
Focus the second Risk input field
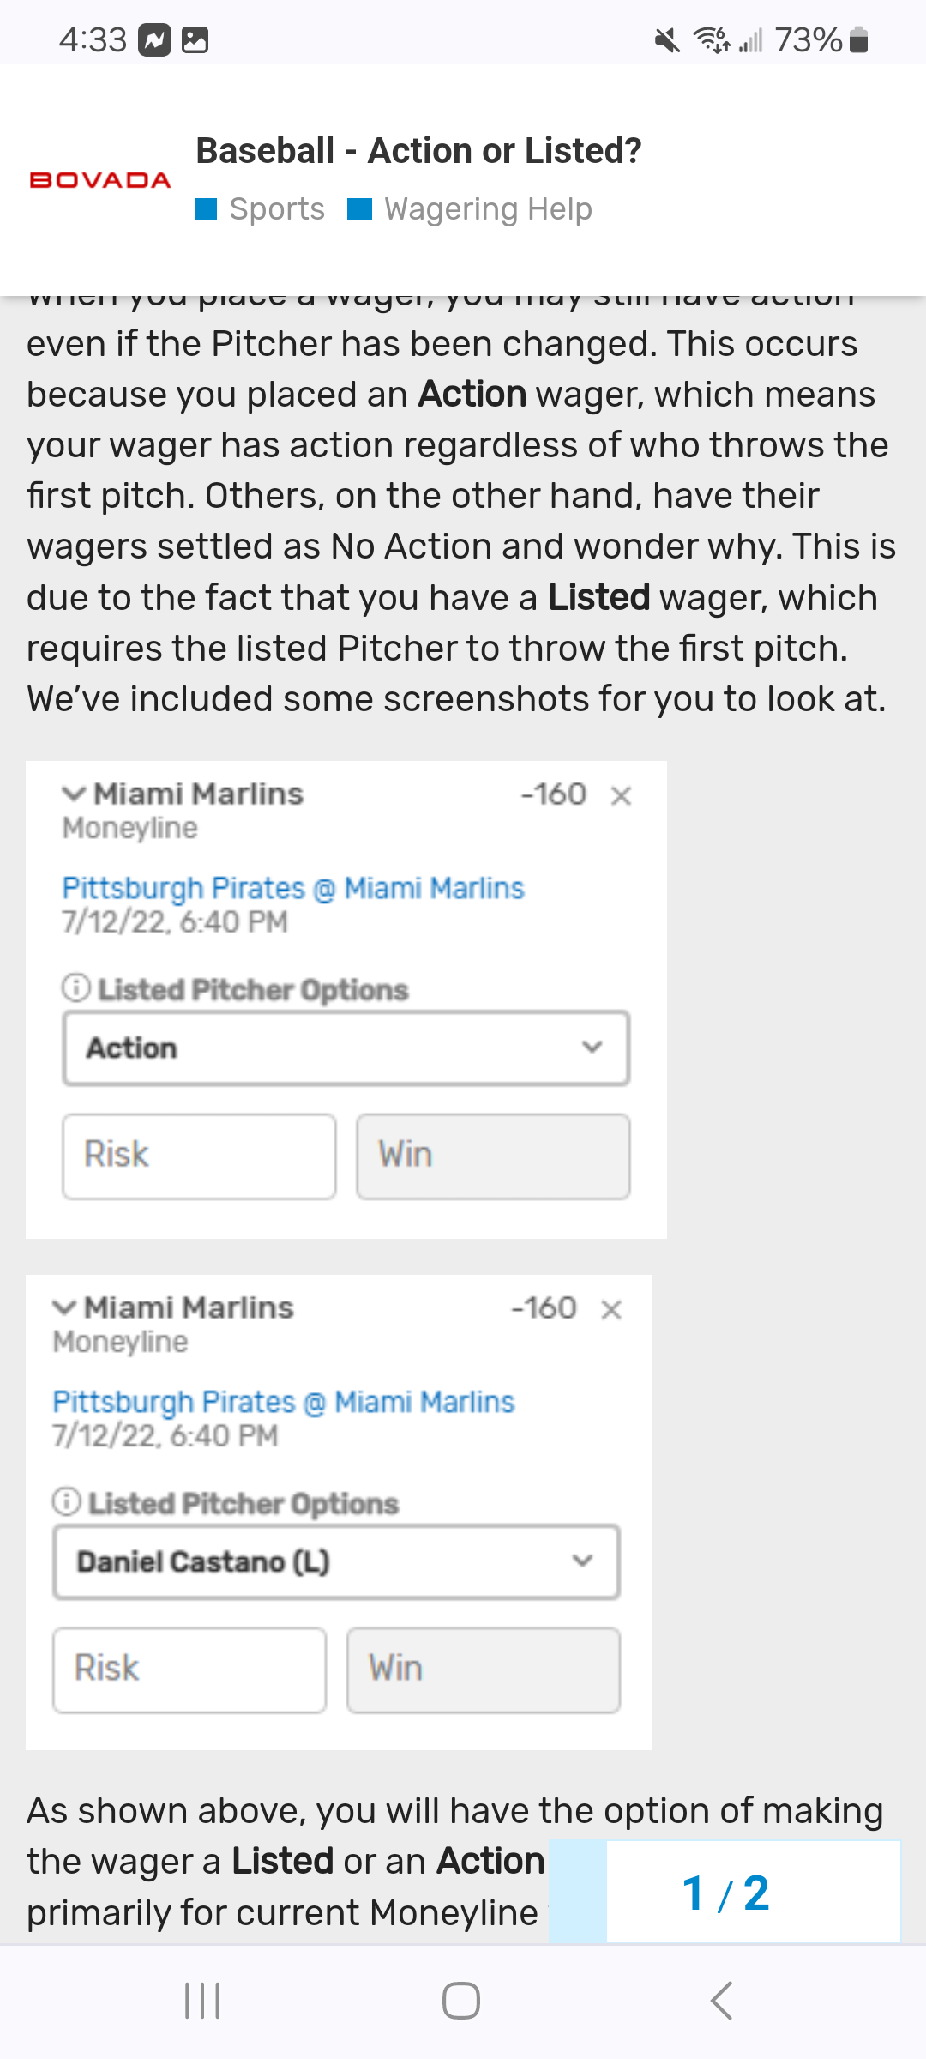(189, 1670)
